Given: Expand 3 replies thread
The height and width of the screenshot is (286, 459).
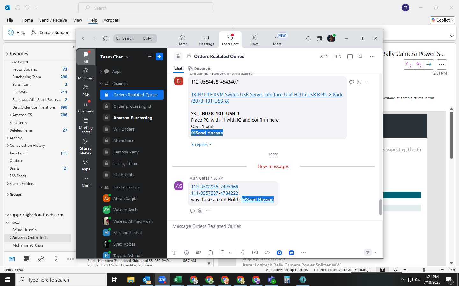Looking at the screenshot, I should coord(201,144).
